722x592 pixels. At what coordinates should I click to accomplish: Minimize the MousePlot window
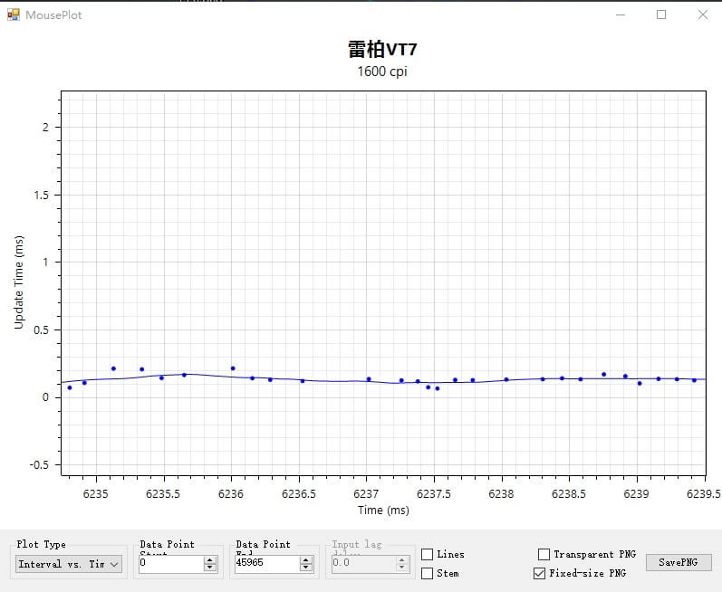pos(621,14)
